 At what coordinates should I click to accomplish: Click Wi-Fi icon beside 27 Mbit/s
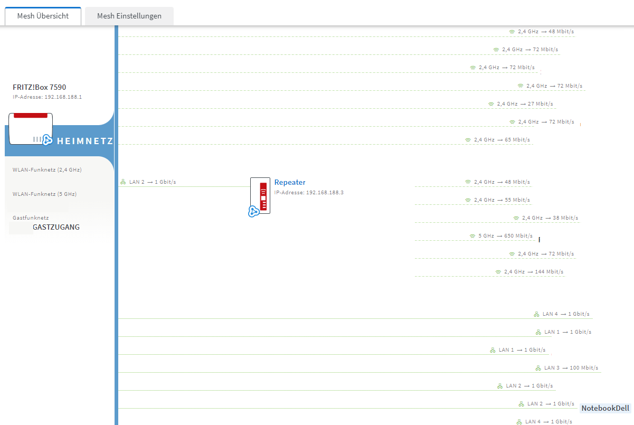(x=491, y=104)
